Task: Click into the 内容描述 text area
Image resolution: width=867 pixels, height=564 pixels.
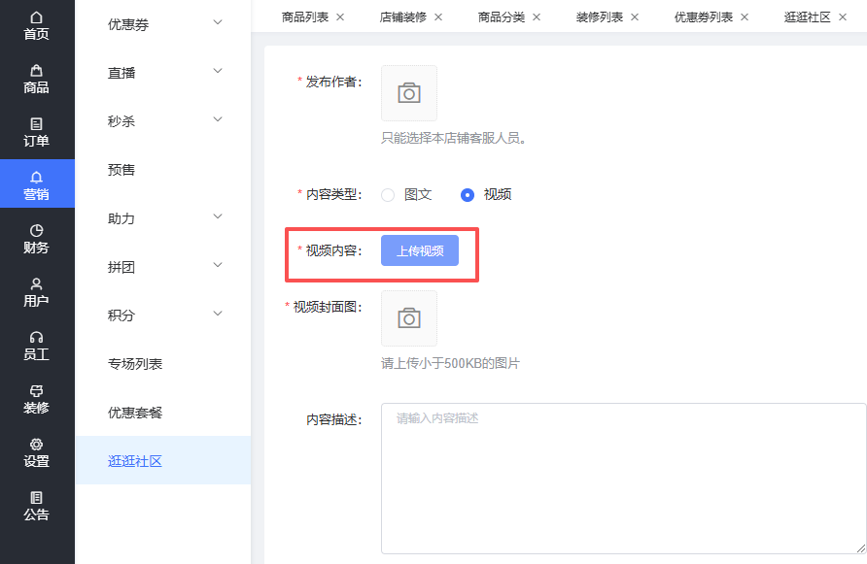Action: pos(622,479)
